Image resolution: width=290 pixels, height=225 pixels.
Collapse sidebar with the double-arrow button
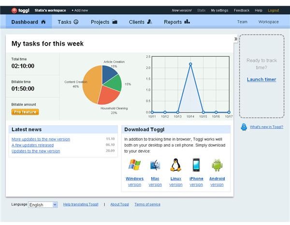point(236,39)
